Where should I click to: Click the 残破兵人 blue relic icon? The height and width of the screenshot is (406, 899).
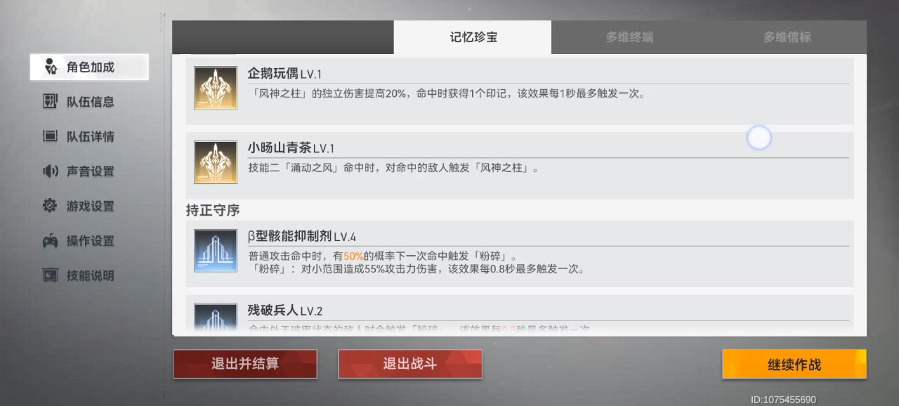pos(216,317)
